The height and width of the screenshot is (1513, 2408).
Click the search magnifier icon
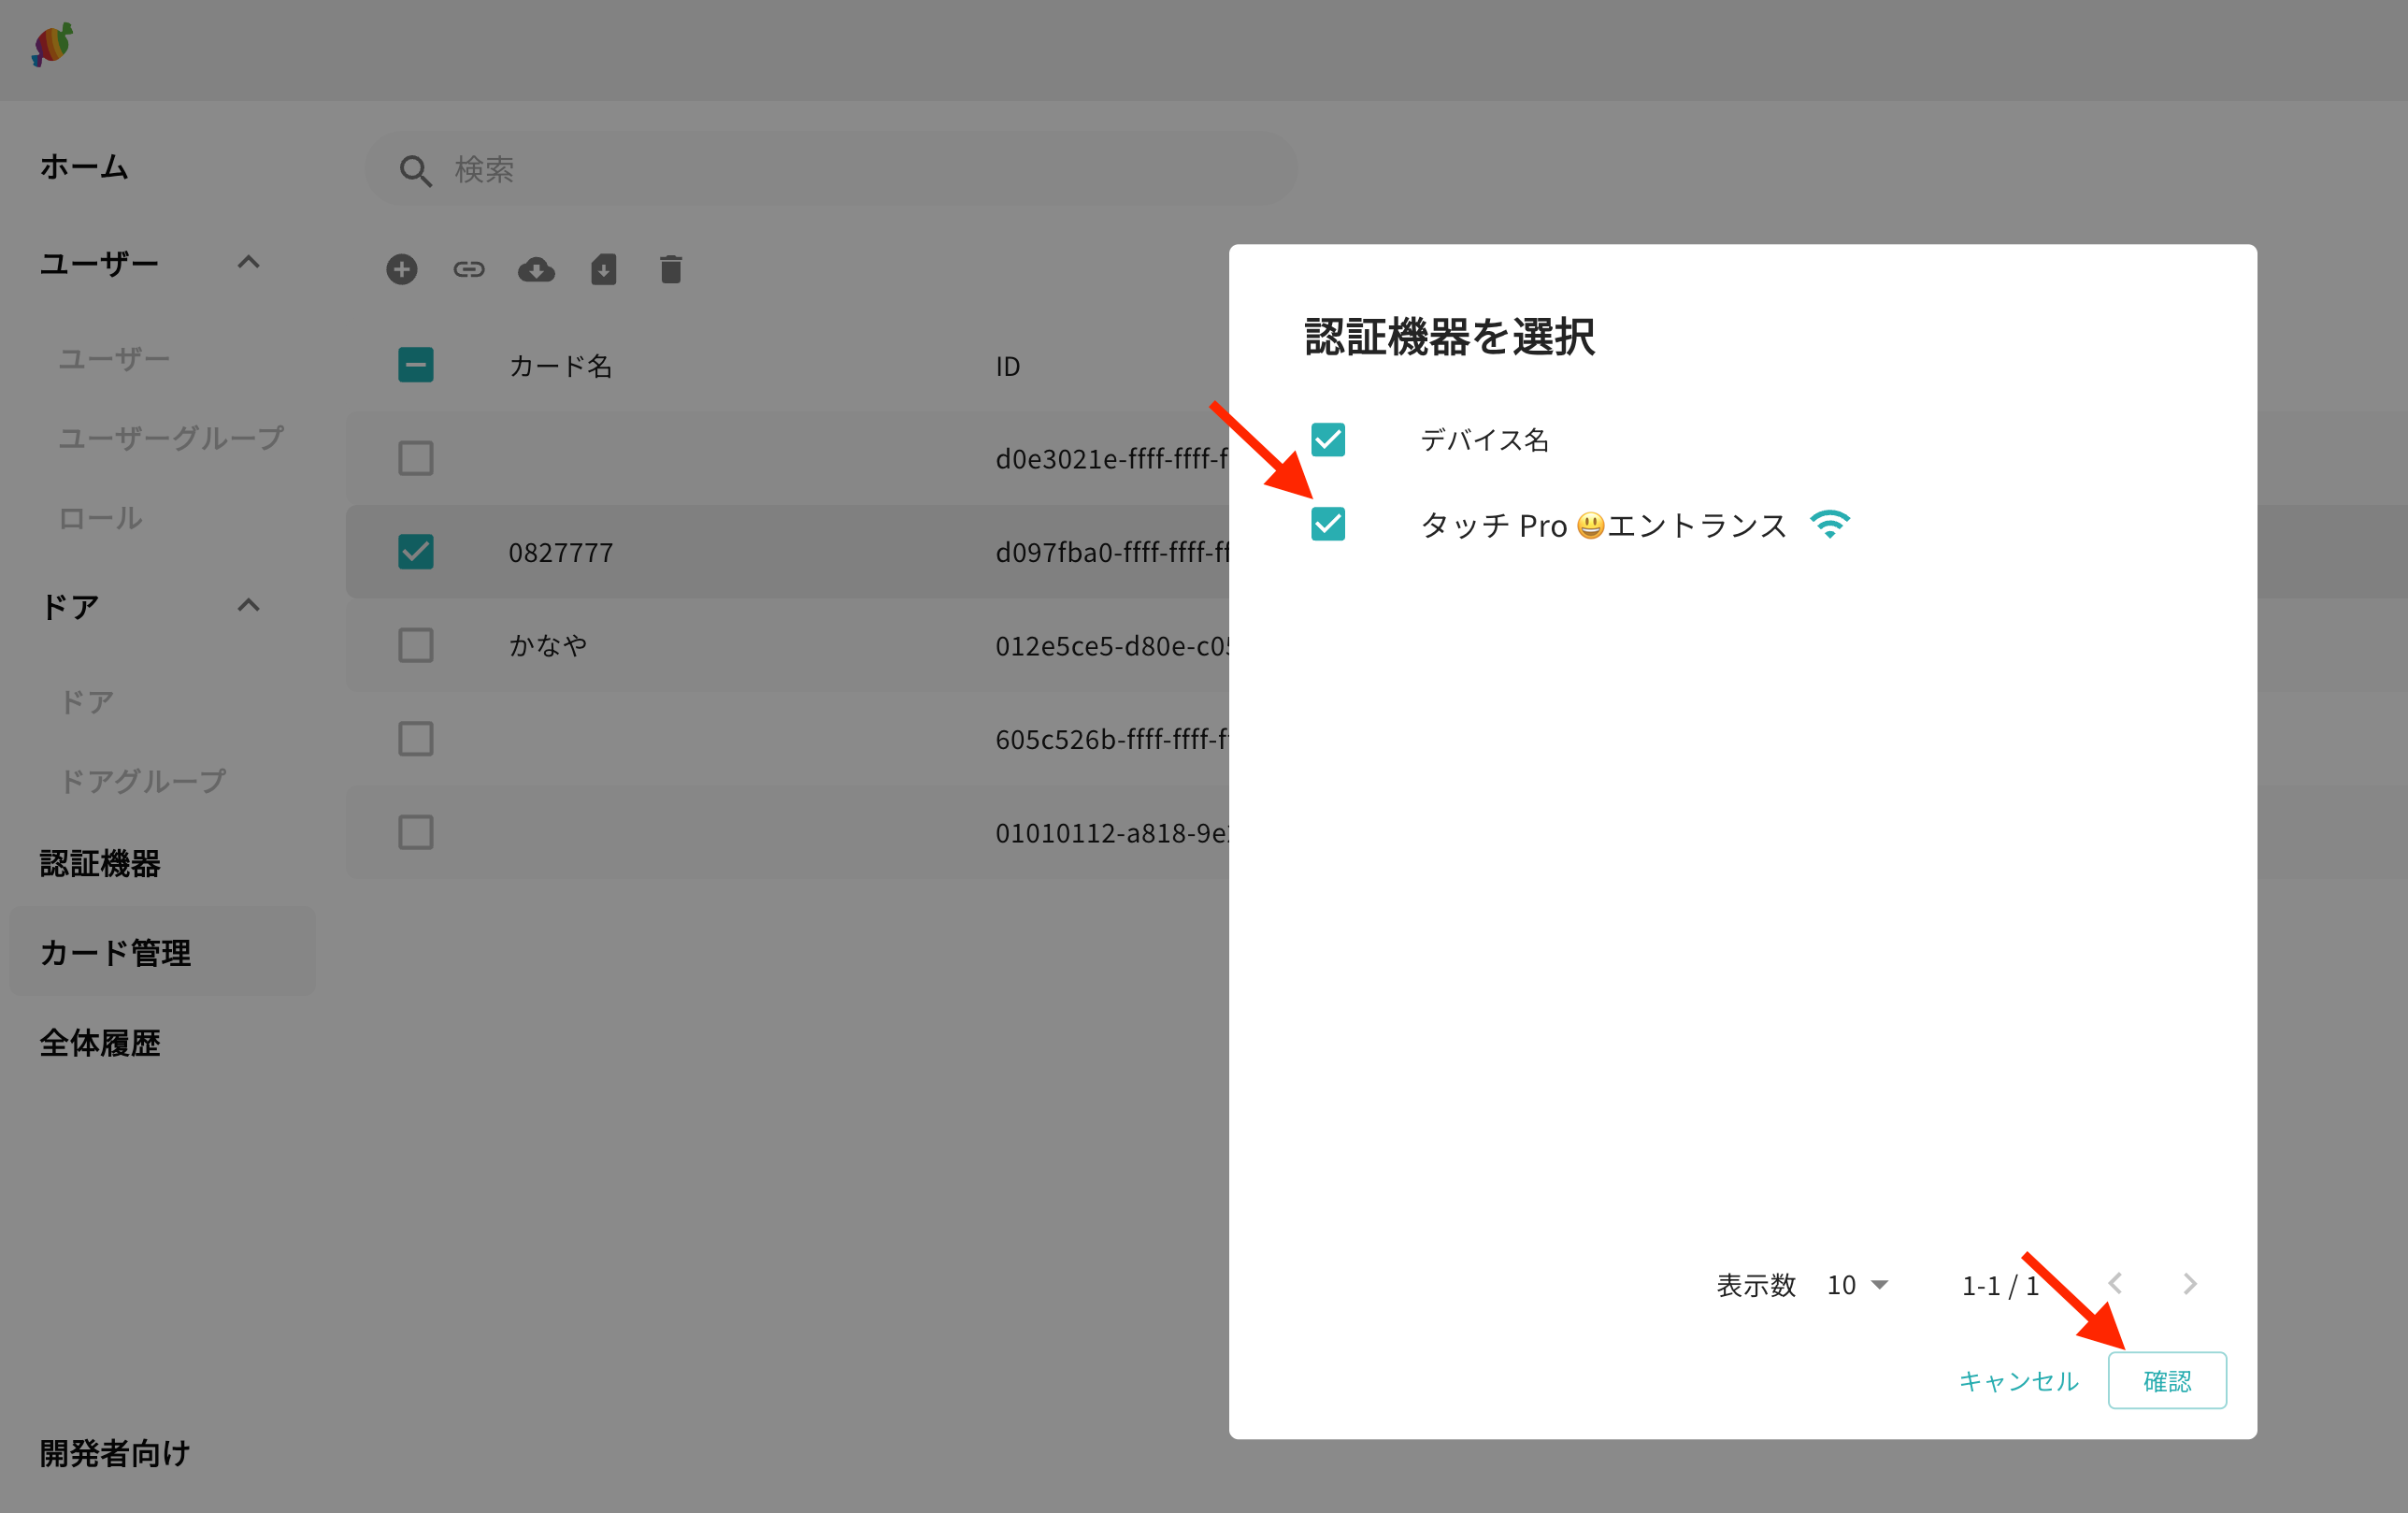coord(415,171)
